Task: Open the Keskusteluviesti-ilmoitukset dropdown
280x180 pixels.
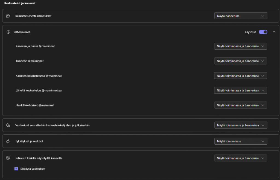Action: (x=241, y=16)
